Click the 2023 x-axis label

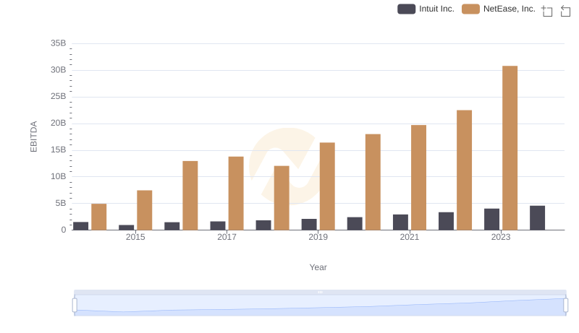[x=501, y=237]
